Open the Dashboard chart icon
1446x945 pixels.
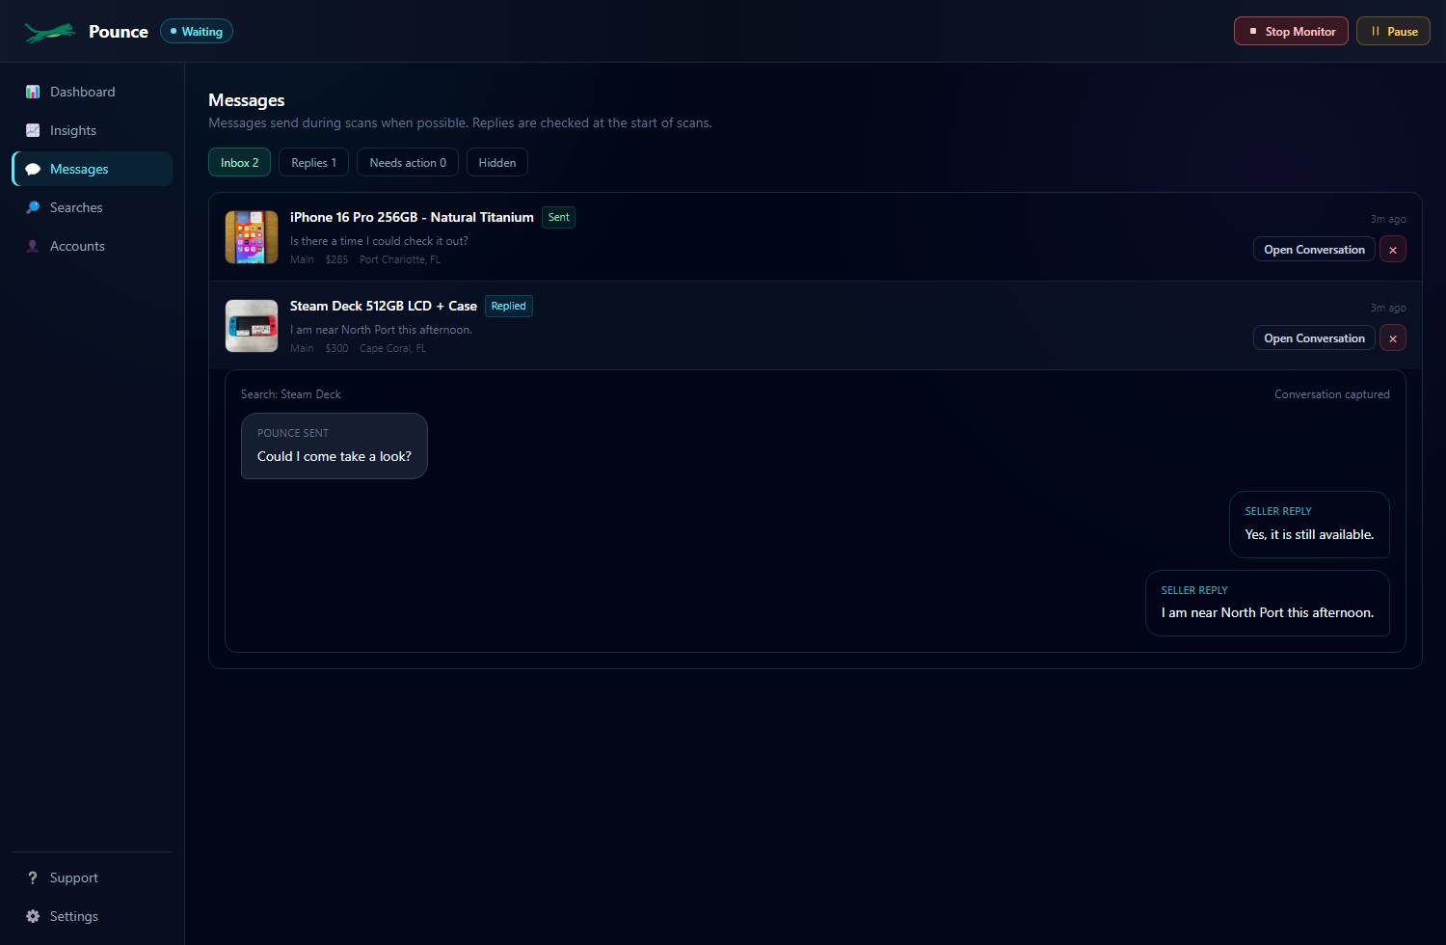(x=33, y=92)
